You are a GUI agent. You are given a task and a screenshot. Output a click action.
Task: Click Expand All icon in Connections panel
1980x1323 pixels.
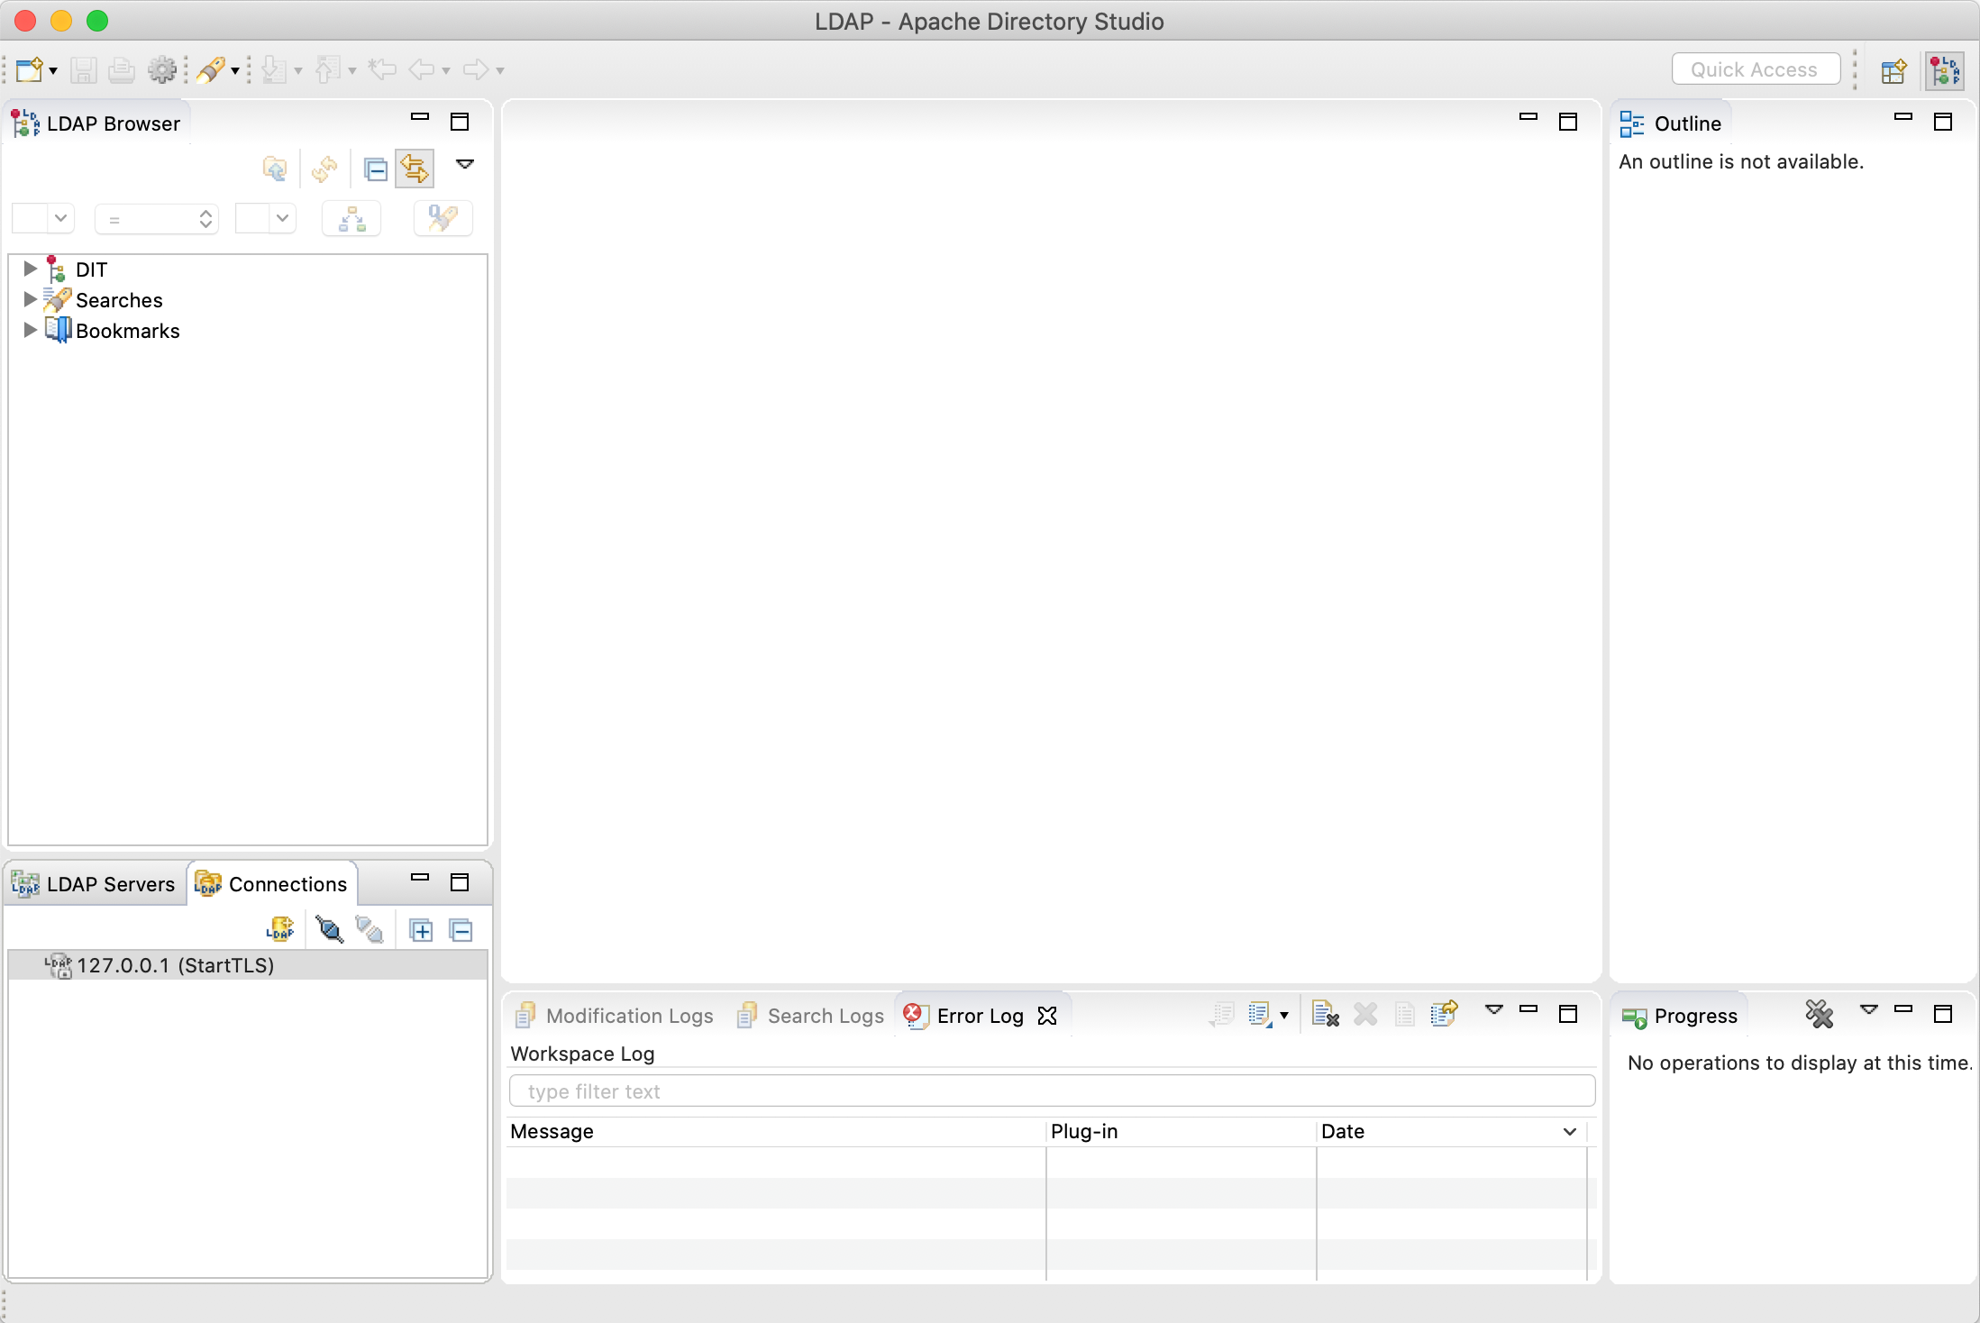[421, 929]
